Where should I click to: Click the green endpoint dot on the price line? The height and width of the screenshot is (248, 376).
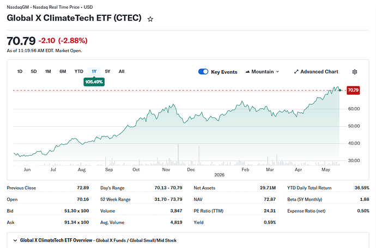click(x=340, y=90)
